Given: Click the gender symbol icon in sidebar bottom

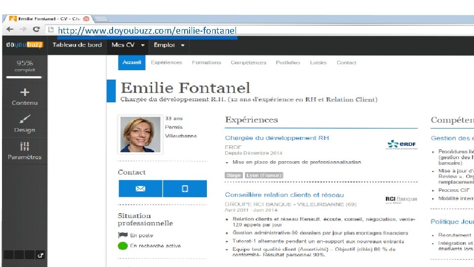Looking at the screenshot, I should click(x=40, y=255).
